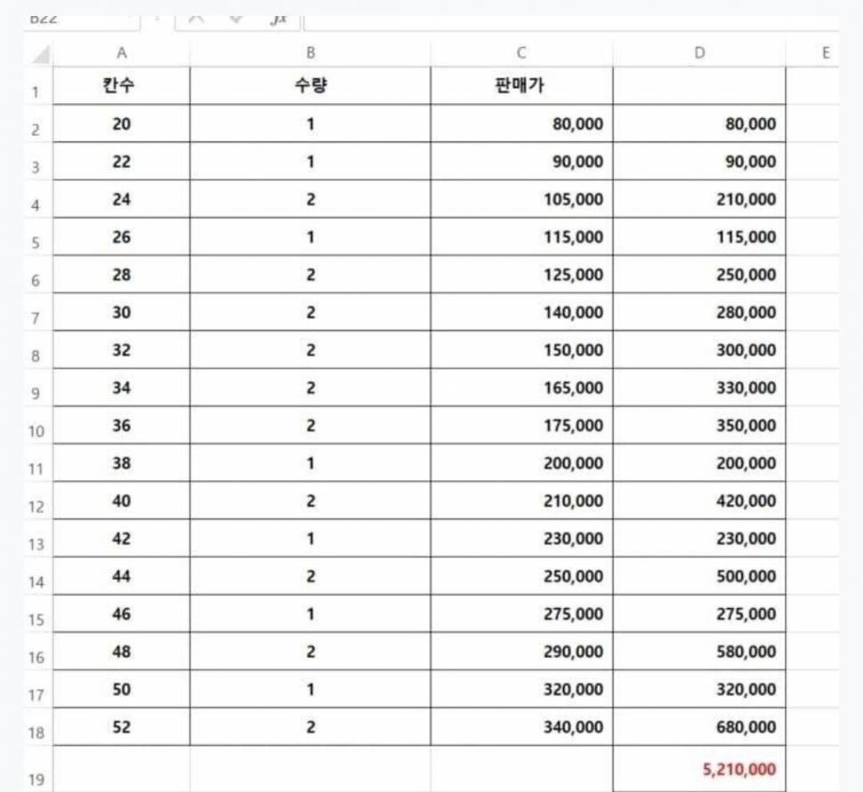
Task: Click the 150,000 price cell
Action: pyautogui.click(x=521, y=350)
